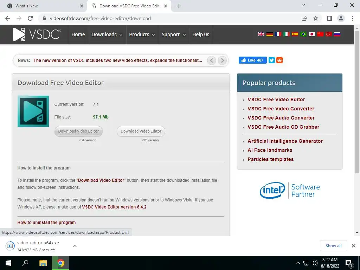Select the Brazilian flag language icon

(x=303, y=34)
